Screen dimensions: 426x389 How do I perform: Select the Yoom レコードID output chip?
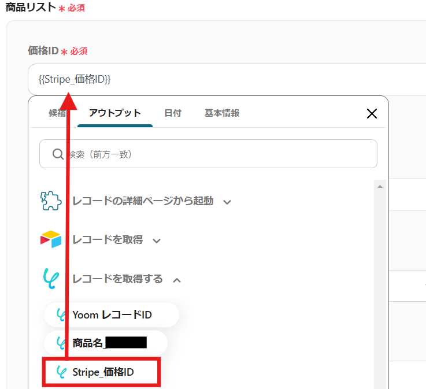tap(112, 315)
